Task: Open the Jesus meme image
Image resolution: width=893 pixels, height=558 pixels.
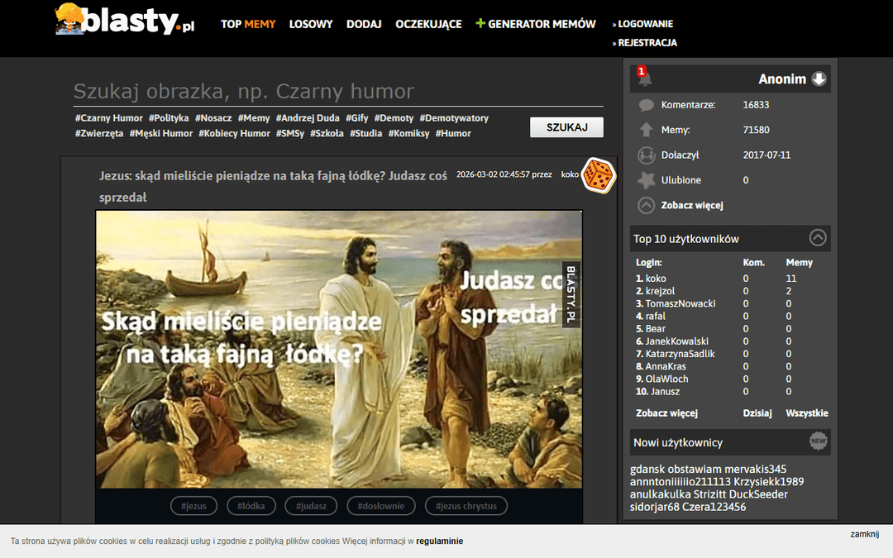Action: pos(339,349)
